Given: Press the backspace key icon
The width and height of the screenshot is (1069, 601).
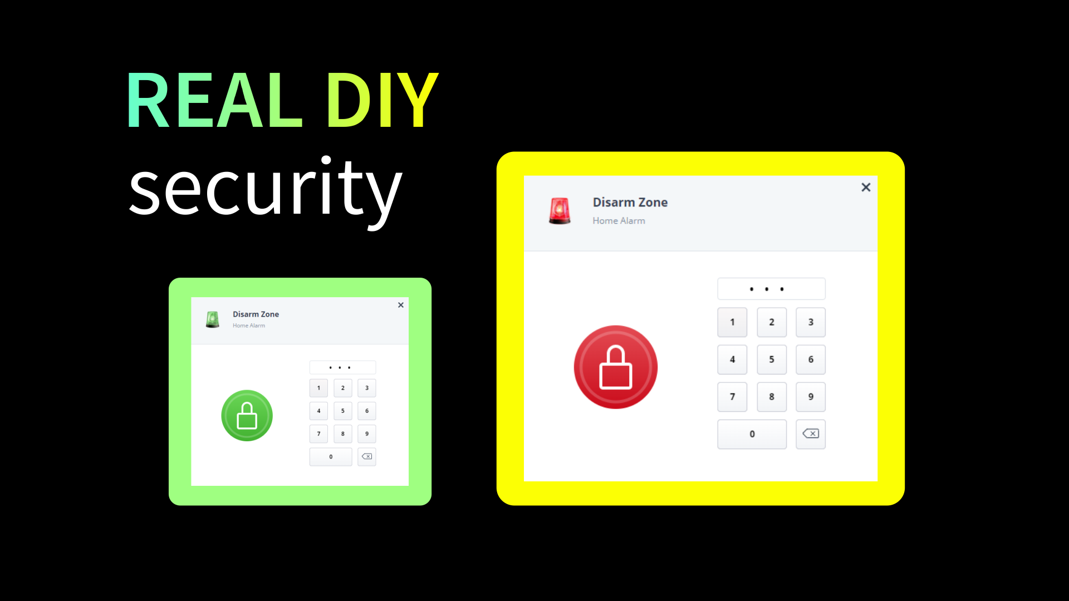Looking at the screenshot, I should pos(811,433).
